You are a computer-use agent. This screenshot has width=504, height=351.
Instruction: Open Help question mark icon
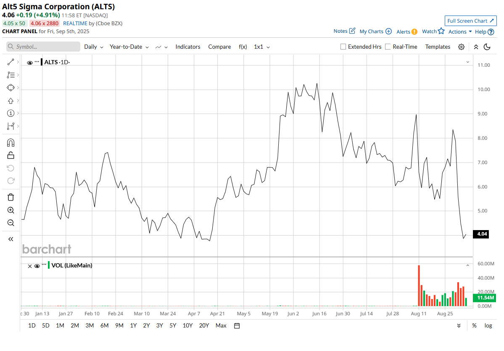(x=491, y=32)
